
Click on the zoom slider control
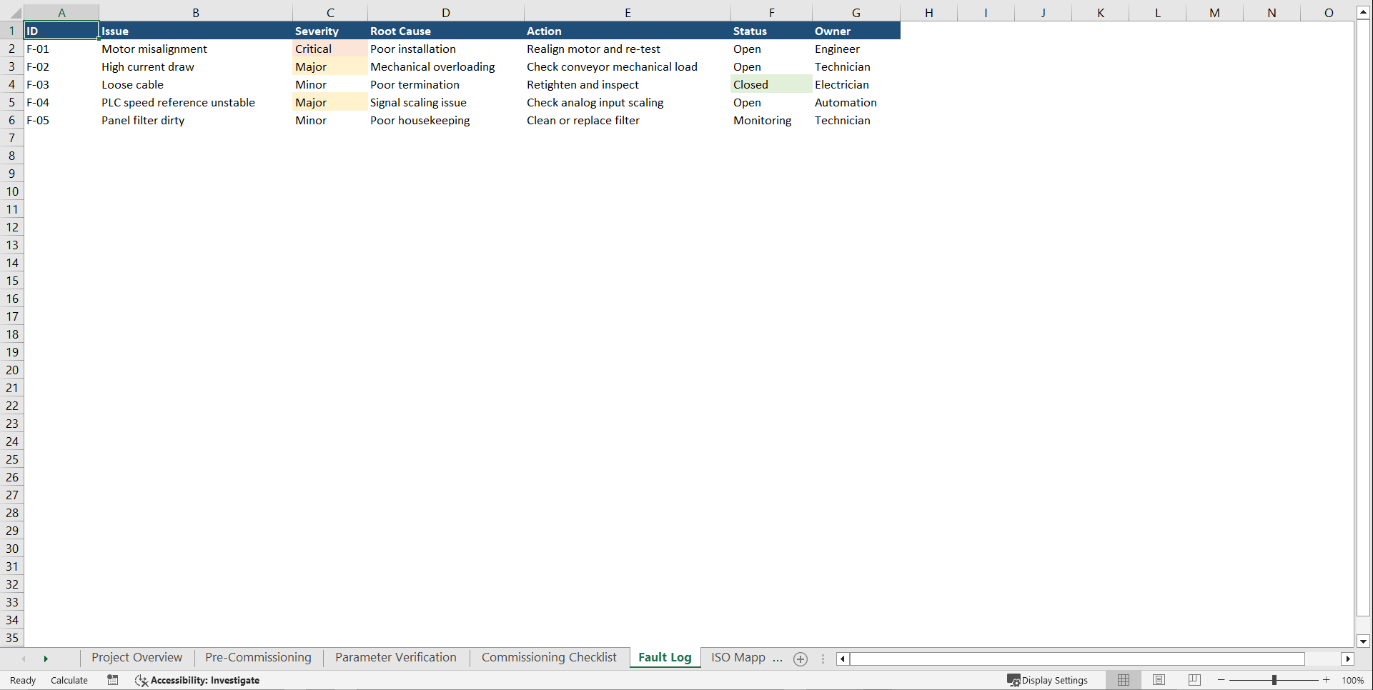click(x=1274, y=680)
